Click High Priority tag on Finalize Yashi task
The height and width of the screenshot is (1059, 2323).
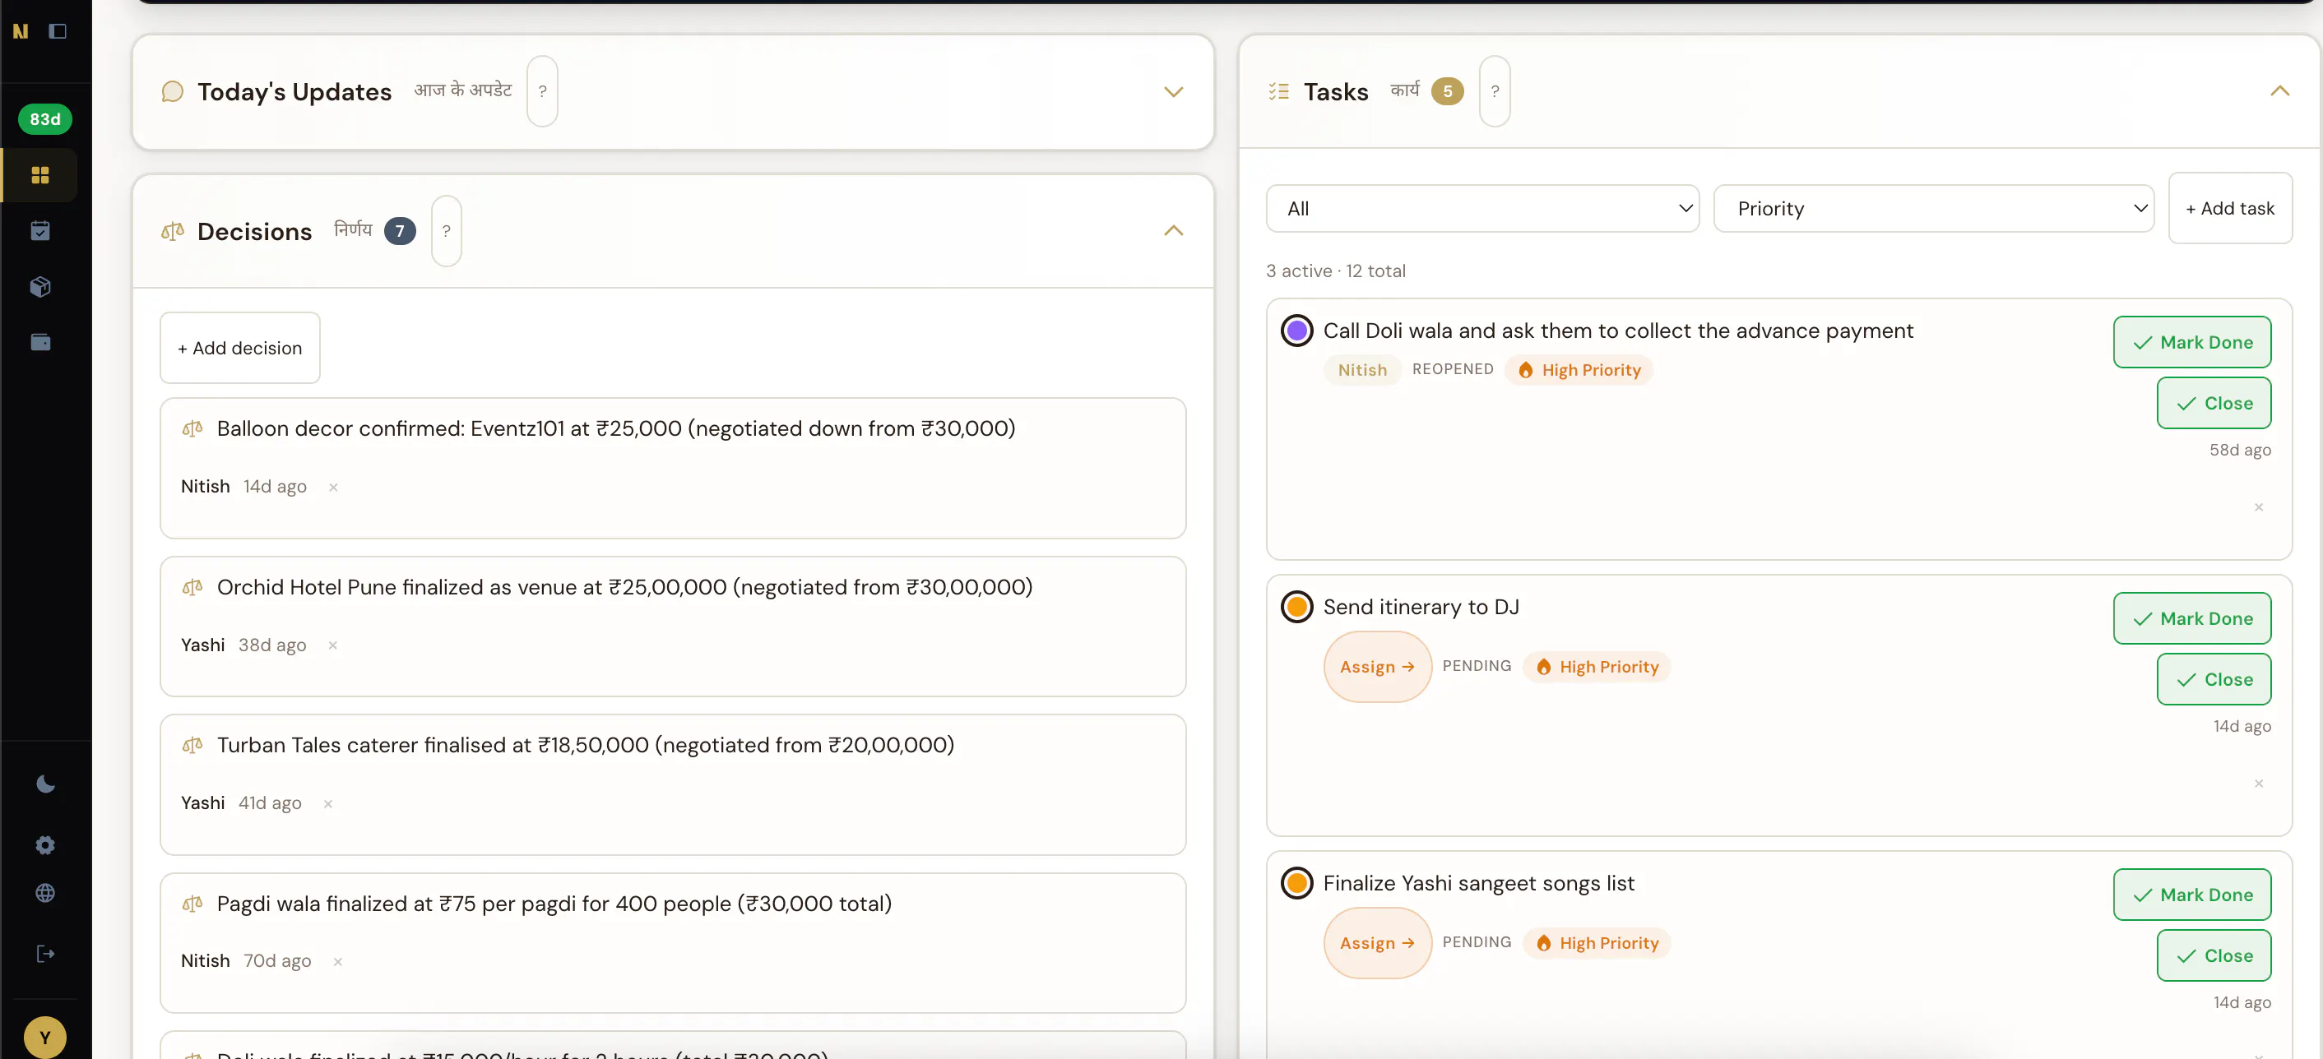pyautogui.click(x=1597, y=943)
